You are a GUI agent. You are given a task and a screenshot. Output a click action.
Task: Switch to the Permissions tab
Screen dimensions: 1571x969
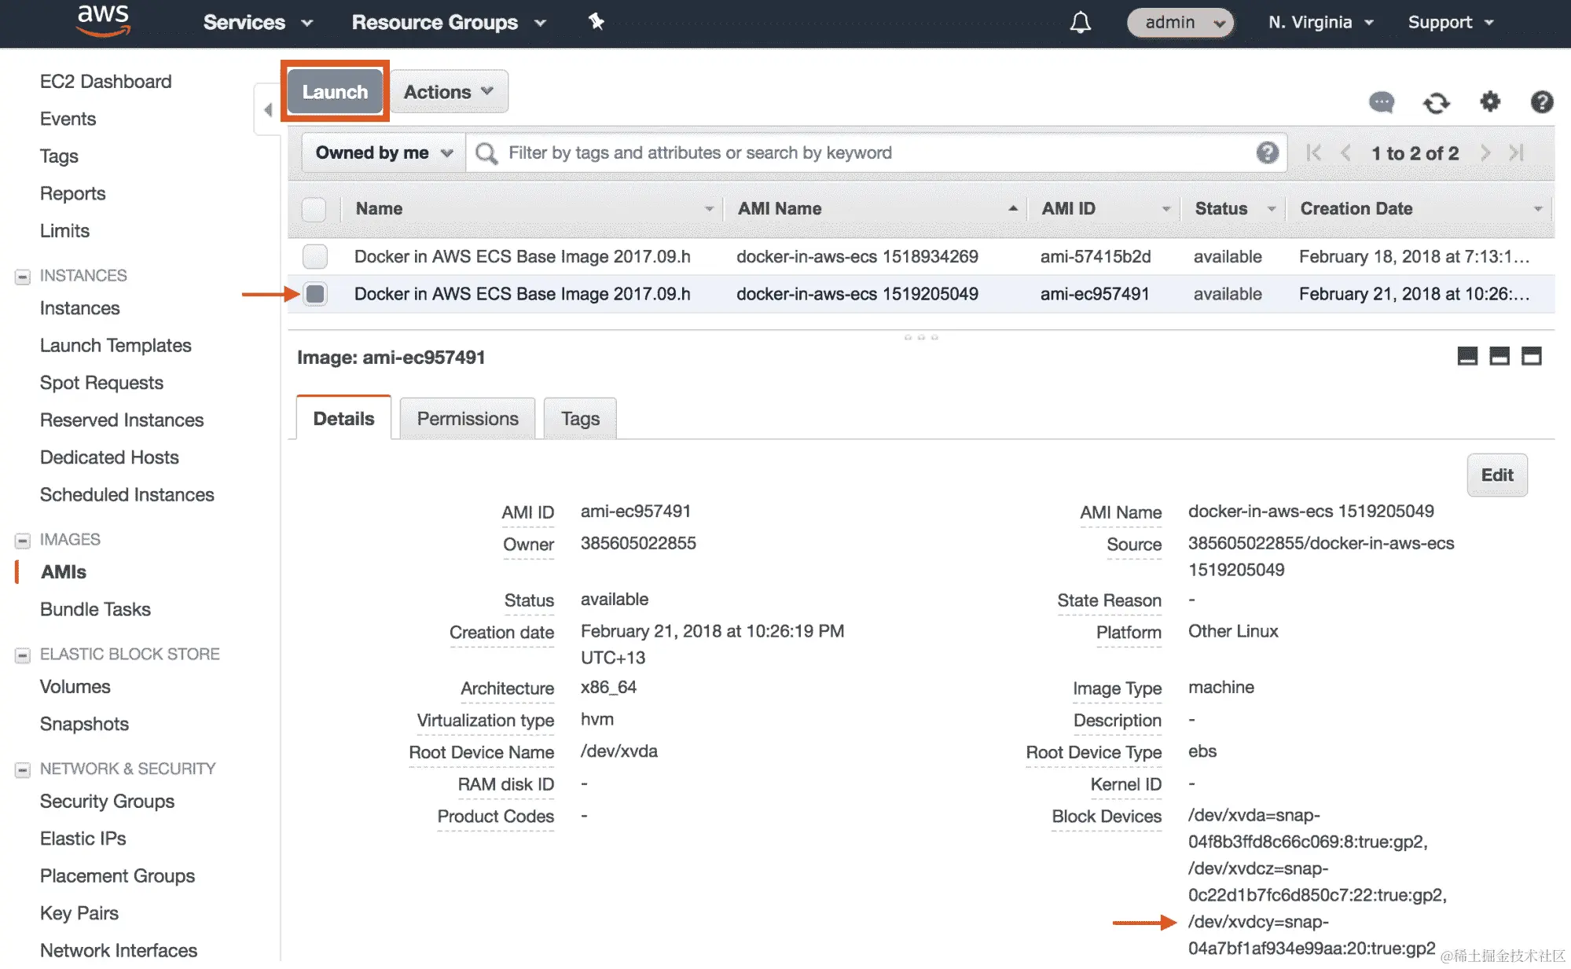click(x=467, y=419)
